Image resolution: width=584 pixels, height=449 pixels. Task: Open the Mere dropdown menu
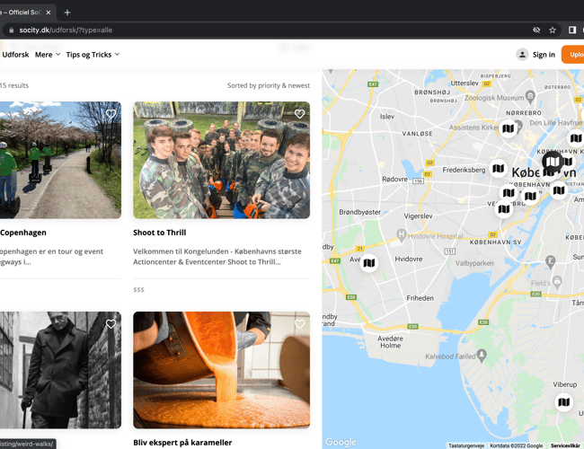48,55
